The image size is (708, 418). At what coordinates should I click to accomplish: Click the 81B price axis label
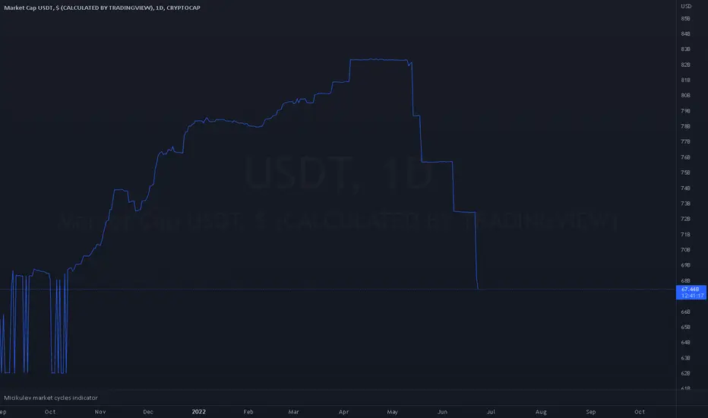click(x=685, y=80)
